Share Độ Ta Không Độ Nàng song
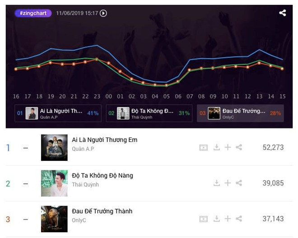The image size is (298, 238). pyautogui.click(x=239, y=183)
